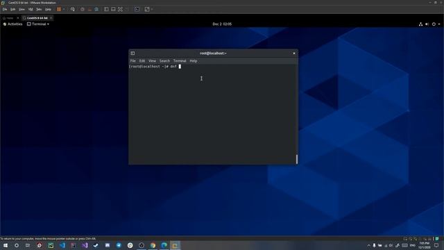The height and width of the screenshot is (250, 444).
Task: Enter full screen mode via toolbar icon
Action: coord(120,9)
